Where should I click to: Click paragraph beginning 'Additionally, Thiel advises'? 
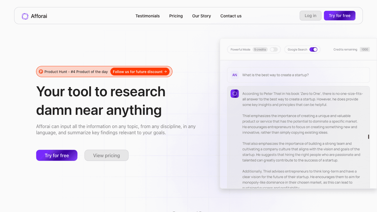(301, 179)
